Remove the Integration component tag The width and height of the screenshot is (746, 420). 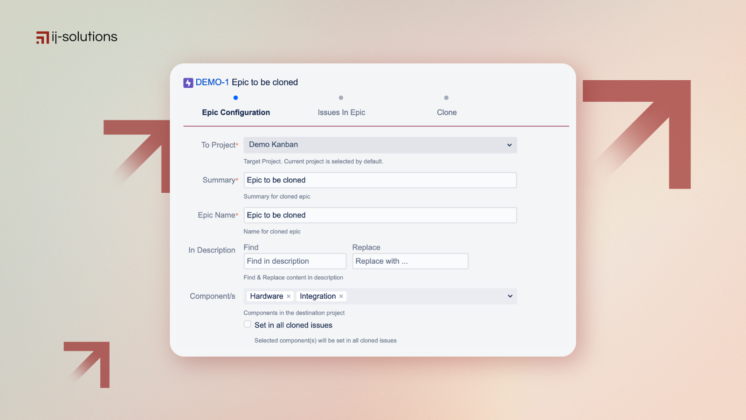[341, 296]
